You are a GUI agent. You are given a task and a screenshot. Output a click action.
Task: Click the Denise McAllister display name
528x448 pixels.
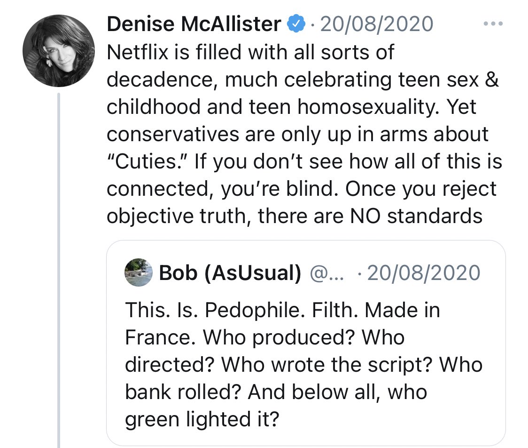(x=194, y=24)
